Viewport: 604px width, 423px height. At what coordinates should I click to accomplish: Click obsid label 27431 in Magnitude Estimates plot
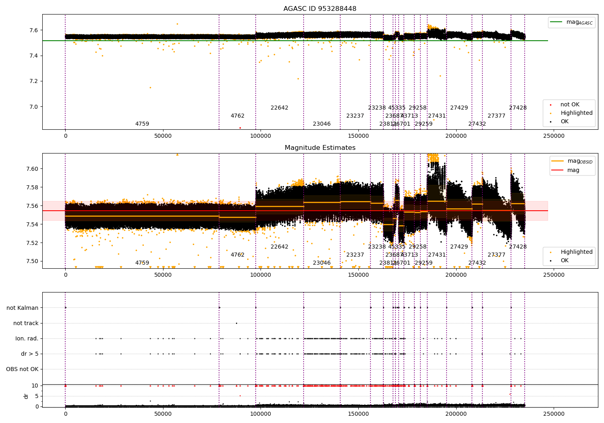[x=437, y=255]
